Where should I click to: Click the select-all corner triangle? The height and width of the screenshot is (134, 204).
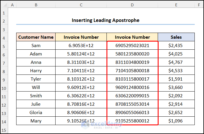coord(4,5)
